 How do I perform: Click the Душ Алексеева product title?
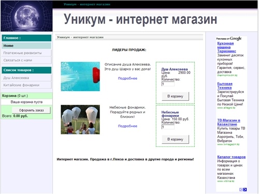tap(175, 69)
